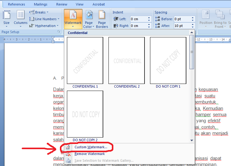
Task: Switch to the Review tab
Action: click(62, 4)
